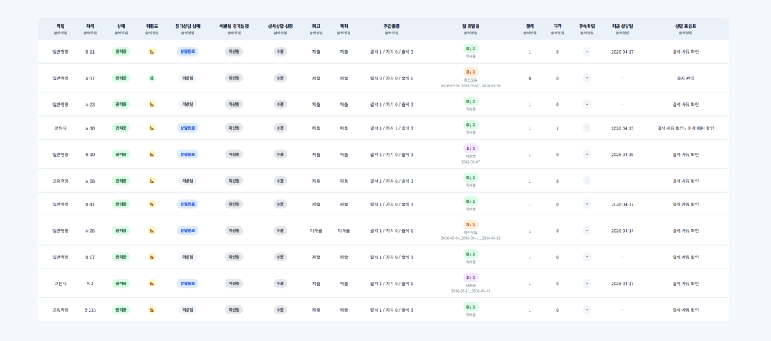Sort by 좌석 column header

tap(90, 26)
